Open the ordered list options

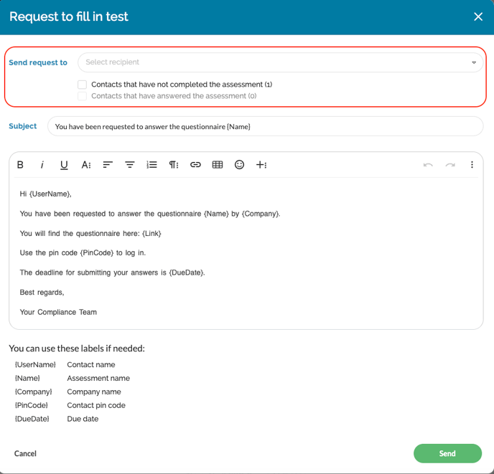click(x=152, y=165)
